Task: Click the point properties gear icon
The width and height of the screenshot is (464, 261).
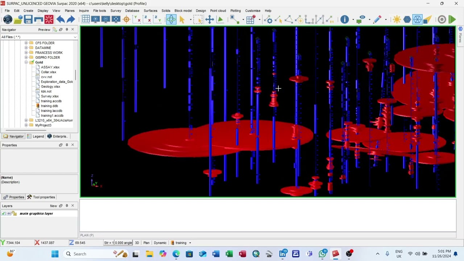Action: [269, 20]
